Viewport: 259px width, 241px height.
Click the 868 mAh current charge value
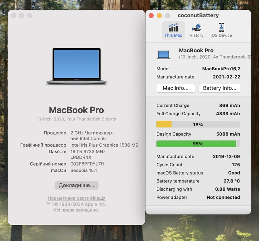pyautogui.click(x=229, y=105)
